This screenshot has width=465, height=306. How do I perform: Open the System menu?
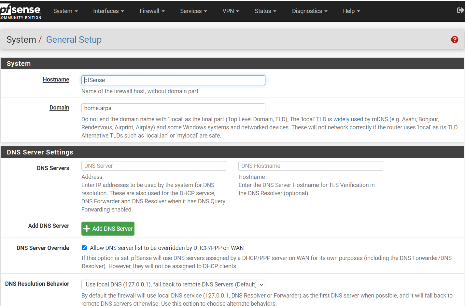pos(65,11)
